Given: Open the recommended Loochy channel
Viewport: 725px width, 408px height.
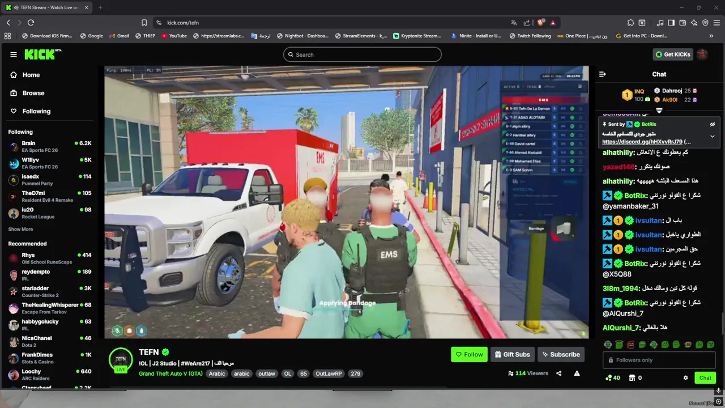Looking at the screenshot, I should [x=50, y=375].
